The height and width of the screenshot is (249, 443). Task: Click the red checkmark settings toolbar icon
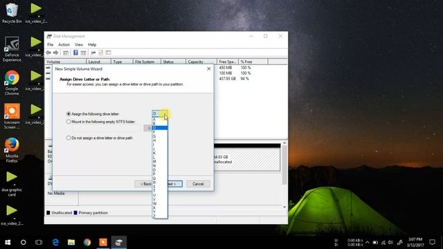click(101, 53)
